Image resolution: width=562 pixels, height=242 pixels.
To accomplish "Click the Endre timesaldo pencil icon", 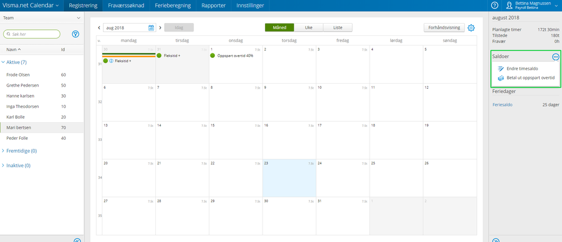I will point(501,69).
